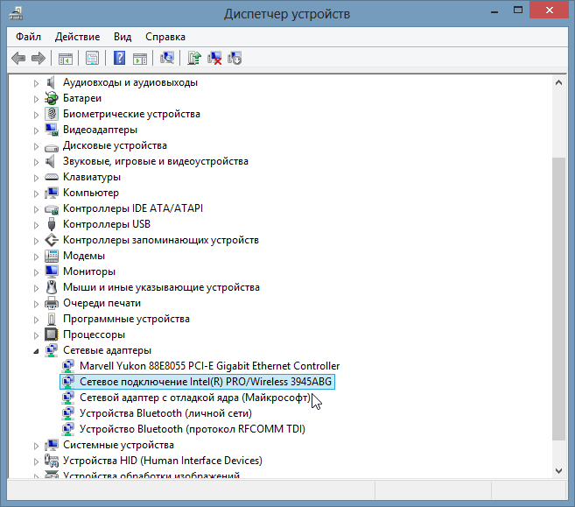Open the Действие menu
The height and width of the screenshot is (507, 575).
point(77,37)
